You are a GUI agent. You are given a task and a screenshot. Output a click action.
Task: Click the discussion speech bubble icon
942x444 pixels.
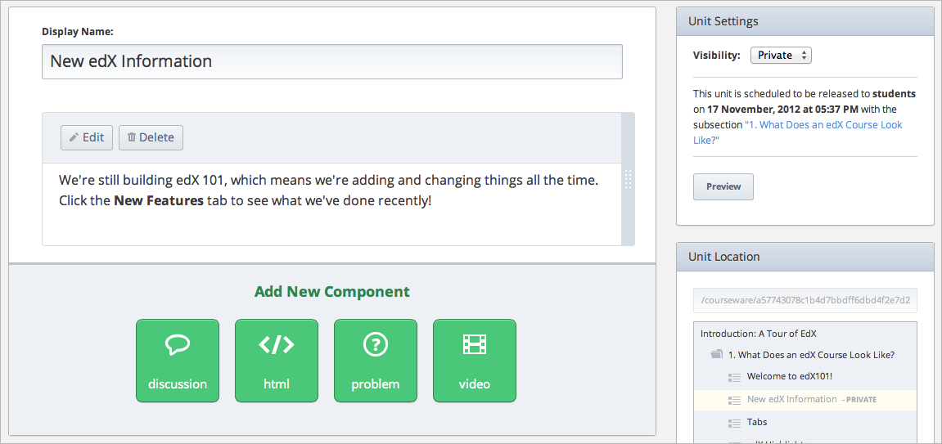(178, 345)
